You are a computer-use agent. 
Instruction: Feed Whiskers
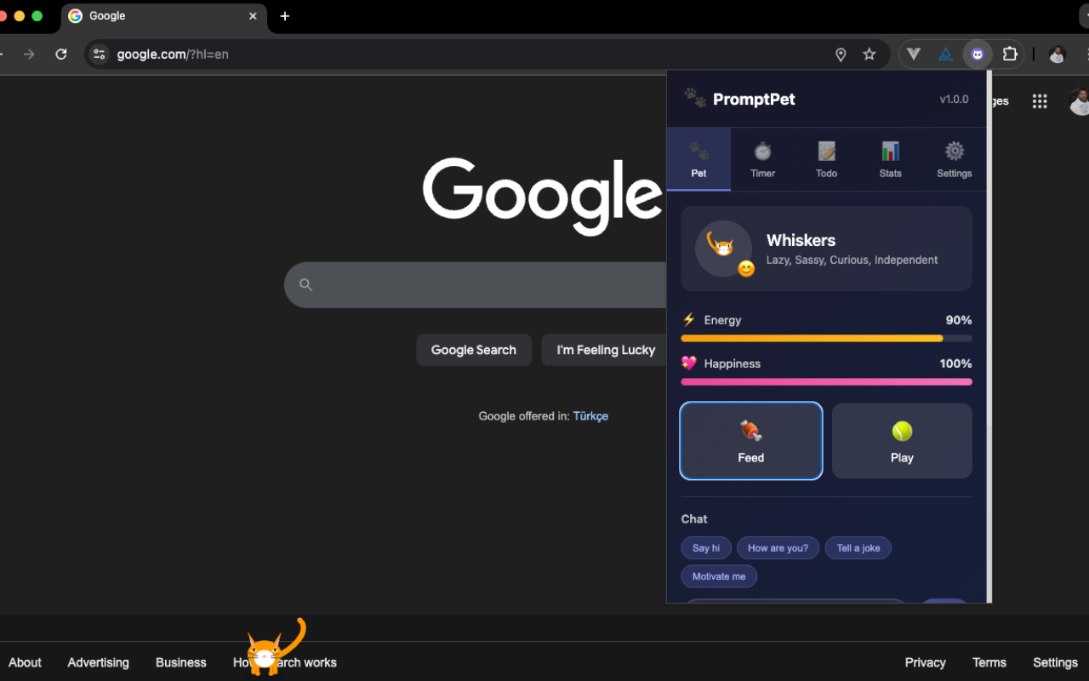pos(751,441)
